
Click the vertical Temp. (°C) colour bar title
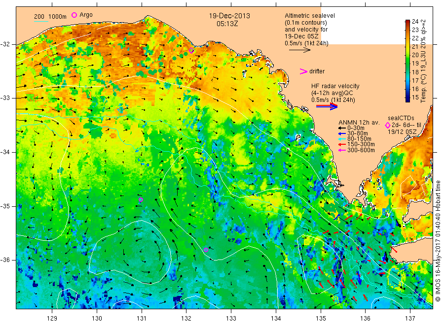click(423, 61)
